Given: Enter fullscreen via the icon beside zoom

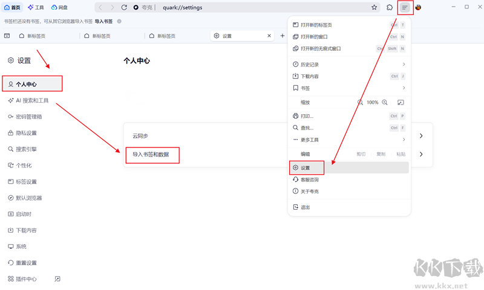Looking at the screenshot, I should [x=400, y=103].
